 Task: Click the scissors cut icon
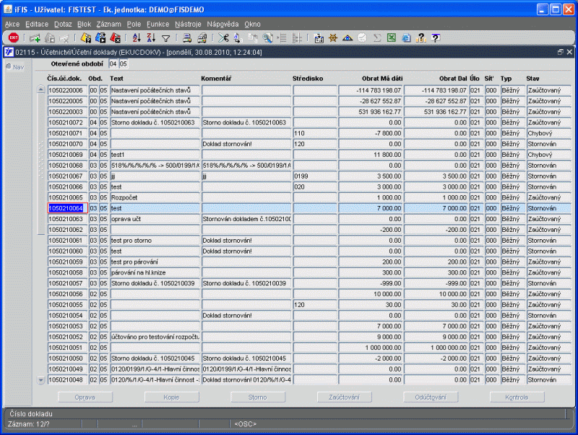223,38
